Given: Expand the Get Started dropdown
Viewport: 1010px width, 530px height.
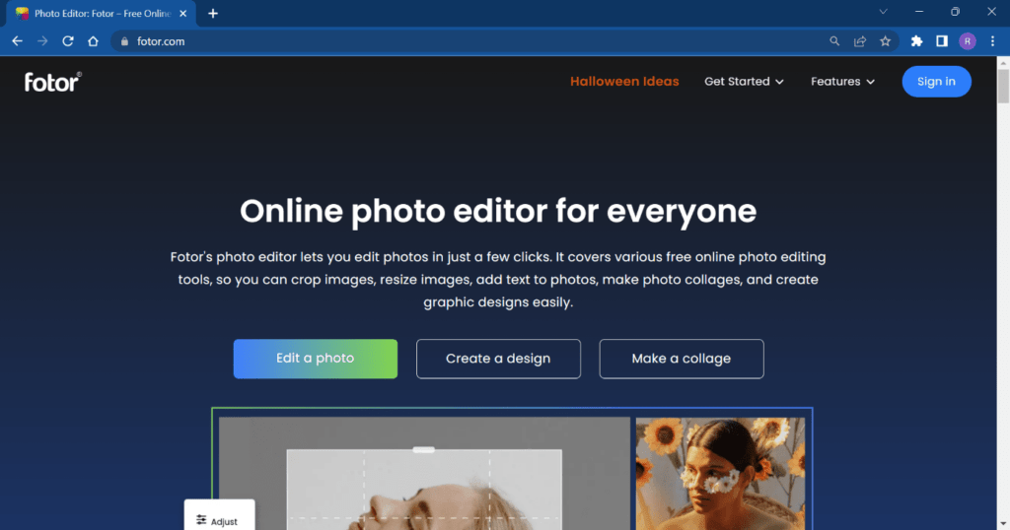Looking at the screenshot, I should pos(744,82).
